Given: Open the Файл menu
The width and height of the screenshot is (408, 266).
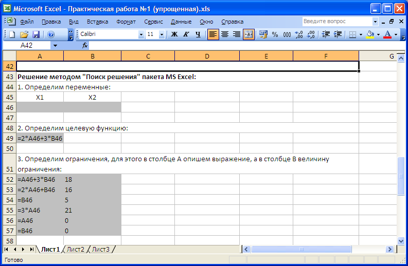Looking at the screenshot, I should (27, 22).
